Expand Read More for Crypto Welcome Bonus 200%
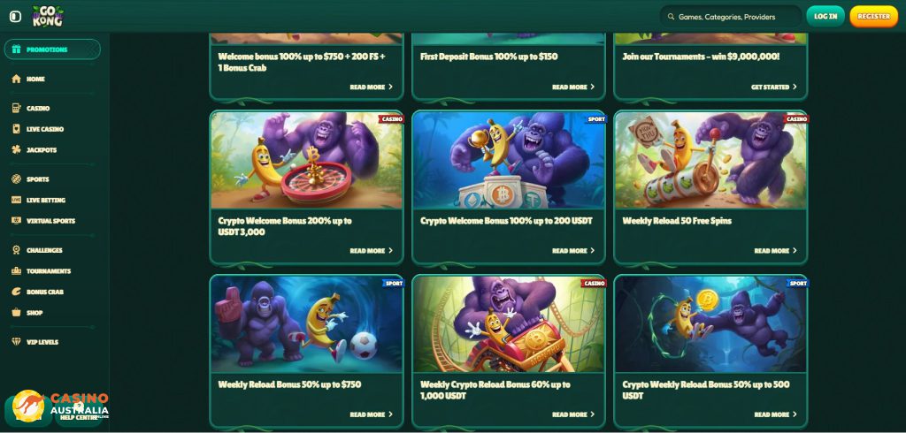 coord(371,251)
